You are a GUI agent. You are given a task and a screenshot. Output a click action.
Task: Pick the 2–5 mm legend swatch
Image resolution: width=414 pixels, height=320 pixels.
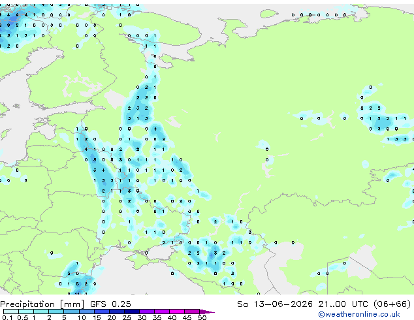(56, 312)
